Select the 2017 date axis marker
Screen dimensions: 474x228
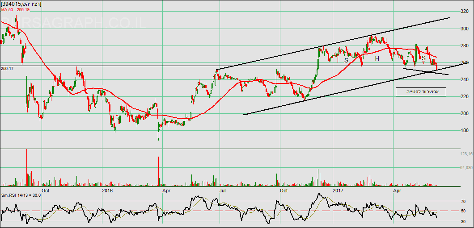coord(338,191)
